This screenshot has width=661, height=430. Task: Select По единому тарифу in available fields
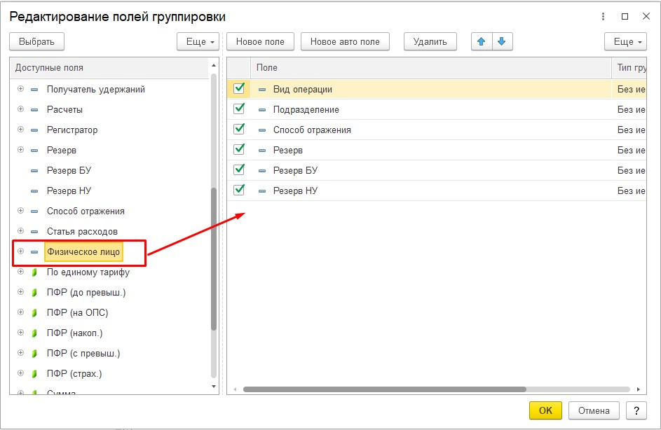(88, 272)
